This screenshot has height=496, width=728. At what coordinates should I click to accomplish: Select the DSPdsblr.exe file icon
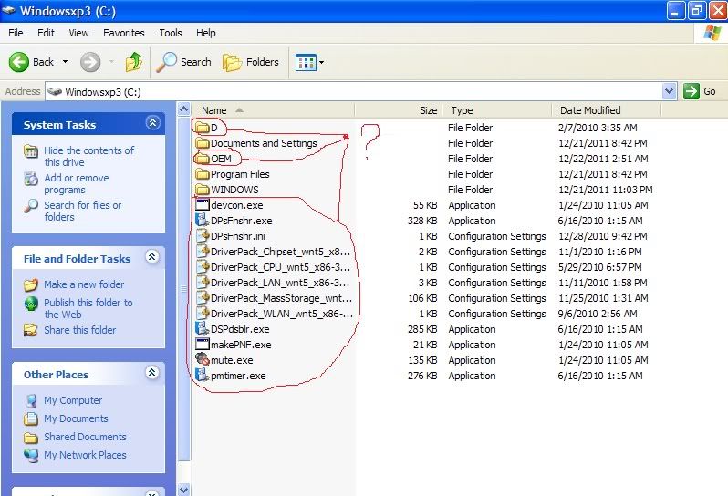[203, 329]
